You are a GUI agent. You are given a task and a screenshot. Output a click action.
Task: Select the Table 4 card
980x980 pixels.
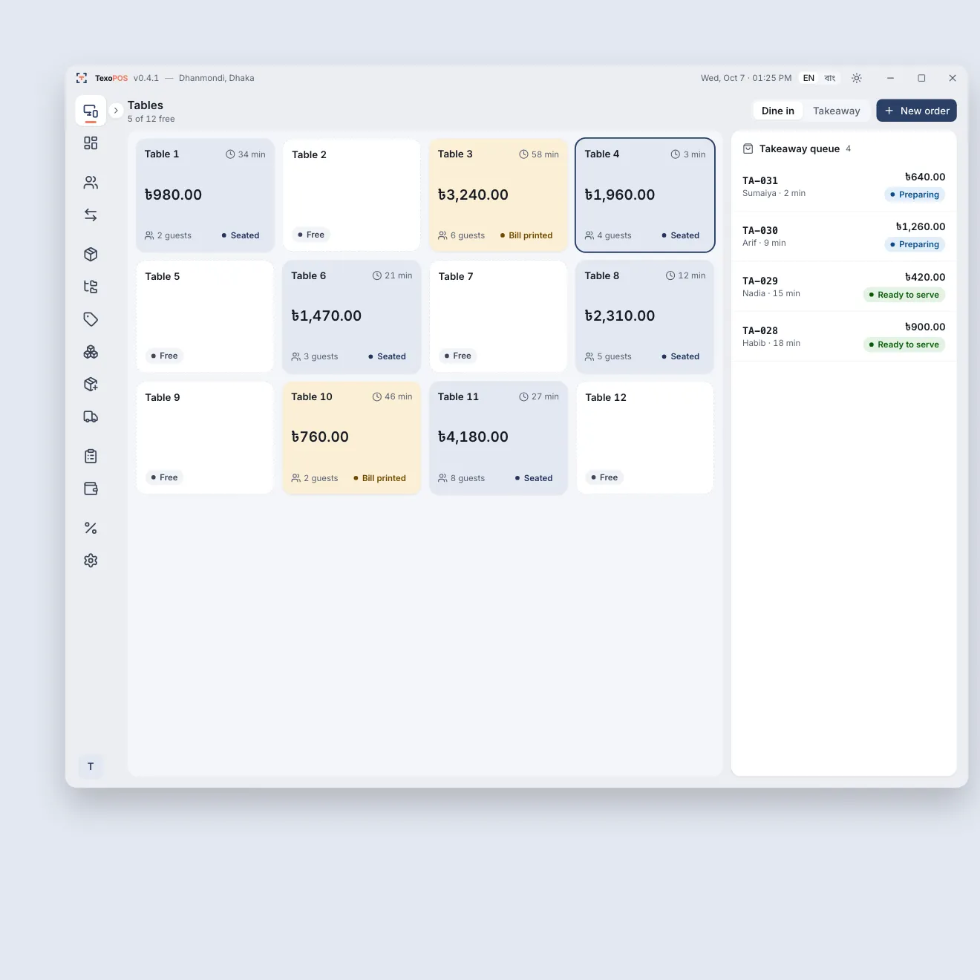[x=645, y=195]
